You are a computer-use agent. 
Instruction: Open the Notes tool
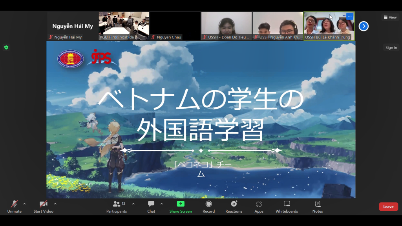click(x=317, y=206)
